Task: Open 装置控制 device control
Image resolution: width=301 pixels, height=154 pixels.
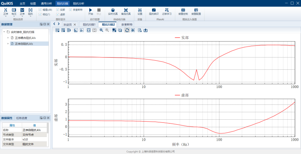Action: (183, 10)
